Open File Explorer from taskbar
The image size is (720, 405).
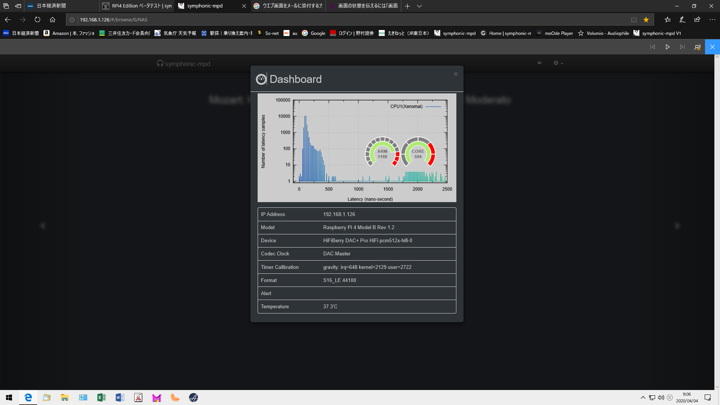click(x=64, y=397)
